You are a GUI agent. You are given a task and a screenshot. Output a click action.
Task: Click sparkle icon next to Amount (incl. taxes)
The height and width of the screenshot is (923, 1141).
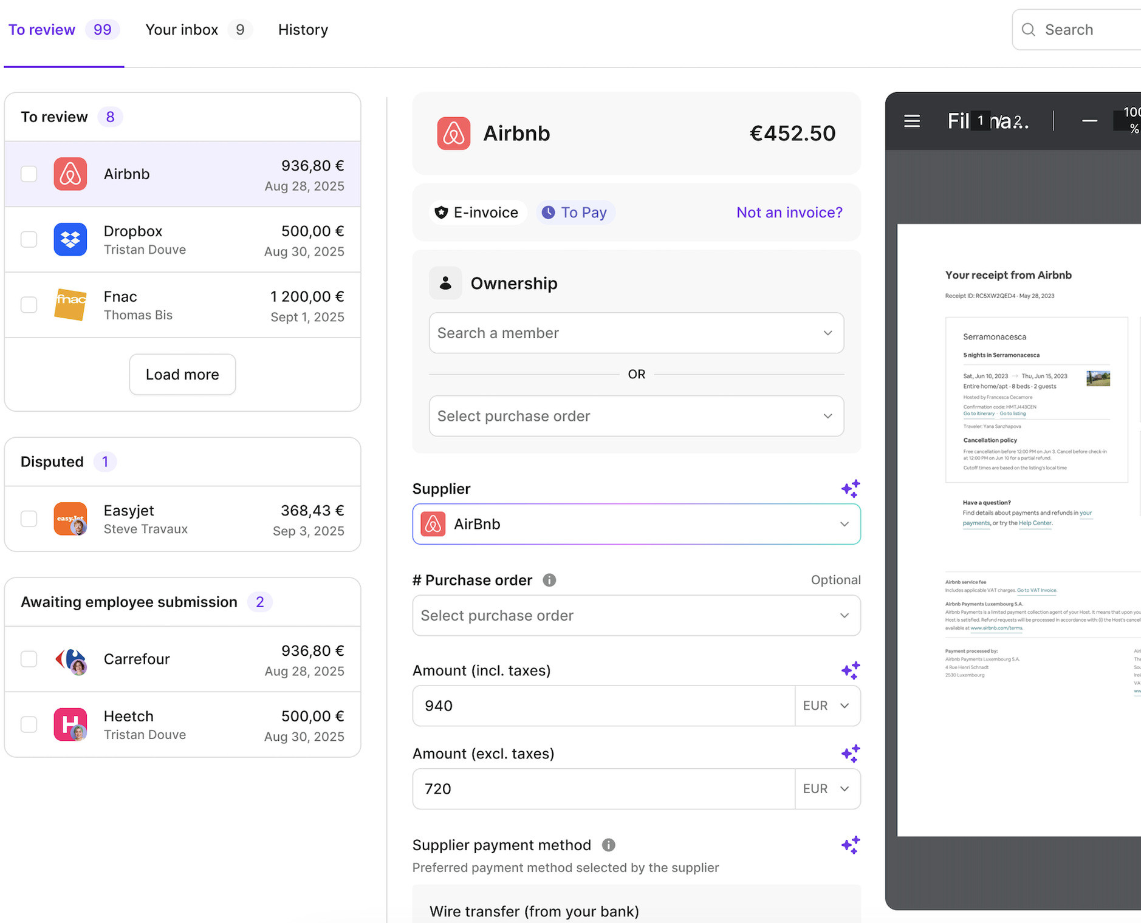point(850,670)
